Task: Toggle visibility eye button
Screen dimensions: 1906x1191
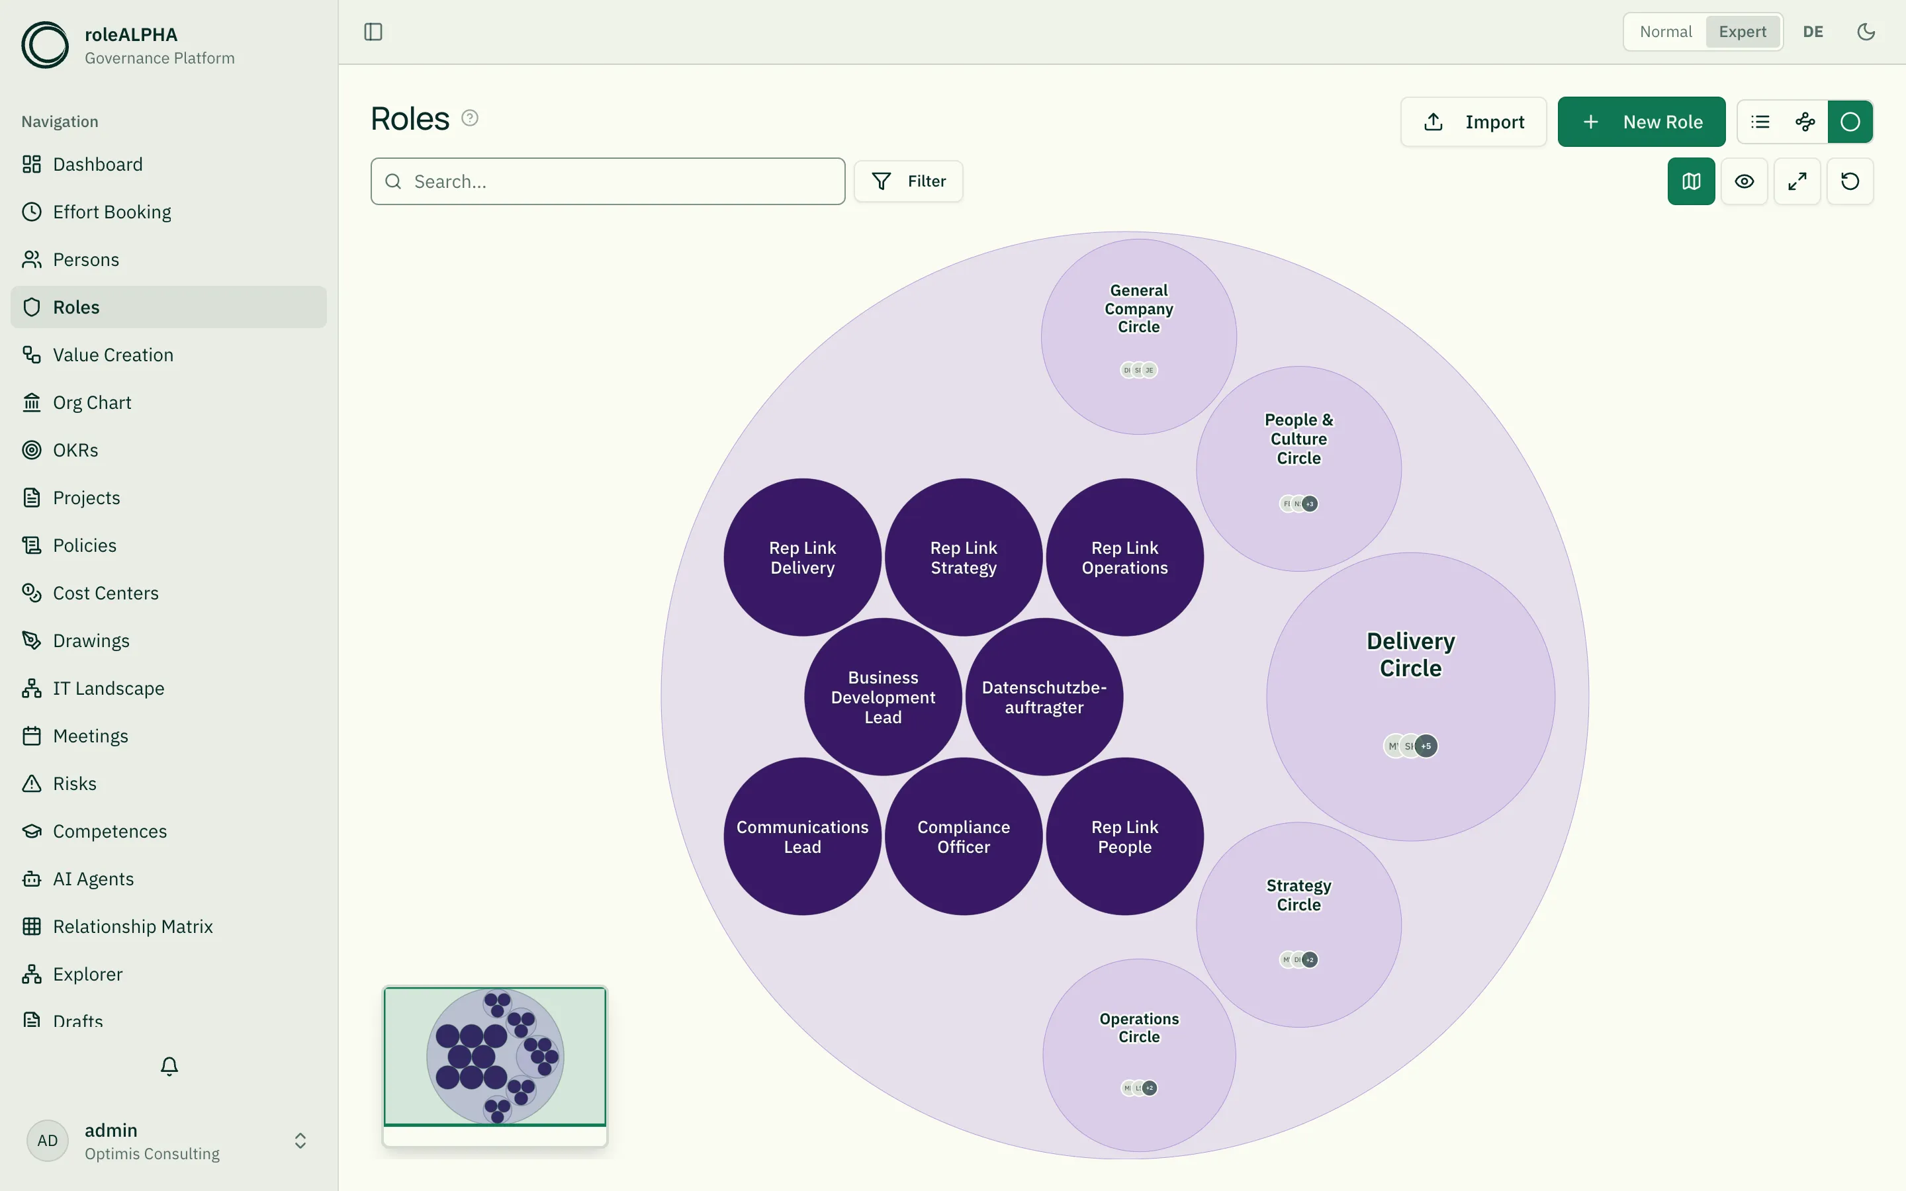Action: coord(1745,181)
